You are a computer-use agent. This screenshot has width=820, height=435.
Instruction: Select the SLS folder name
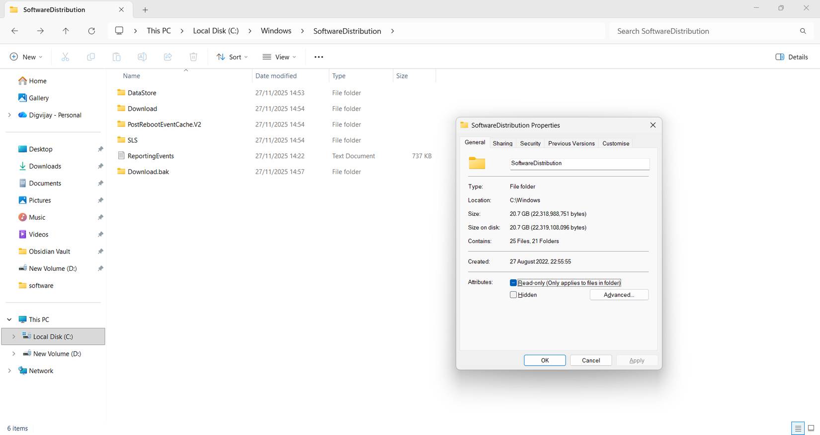coord(132,140)
